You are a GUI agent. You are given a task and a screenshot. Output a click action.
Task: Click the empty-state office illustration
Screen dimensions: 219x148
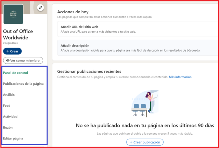(x=145, y=103)
